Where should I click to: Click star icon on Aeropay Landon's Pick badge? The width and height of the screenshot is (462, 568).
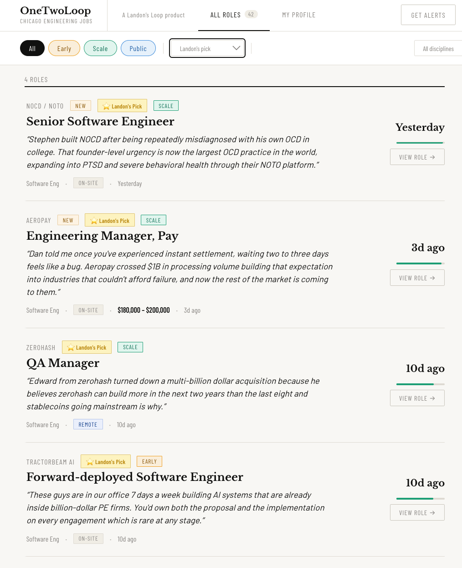point(94,221)
